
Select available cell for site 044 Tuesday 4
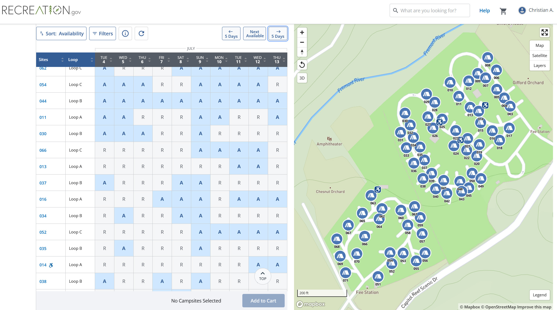tap(104, 101)
